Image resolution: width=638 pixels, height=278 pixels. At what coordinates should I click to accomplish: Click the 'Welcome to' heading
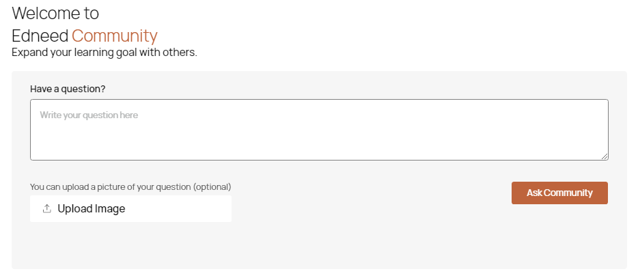55,13
